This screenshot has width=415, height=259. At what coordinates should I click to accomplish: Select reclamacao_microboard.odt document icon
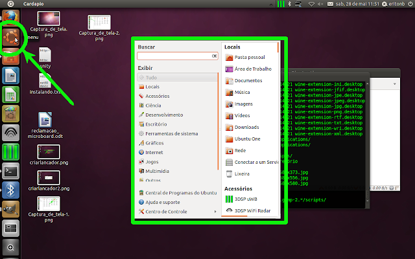pyautogui.click(x=45, y=125)
